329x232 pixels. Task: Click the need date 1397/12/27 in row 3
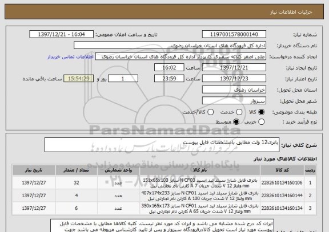[34, 208]
